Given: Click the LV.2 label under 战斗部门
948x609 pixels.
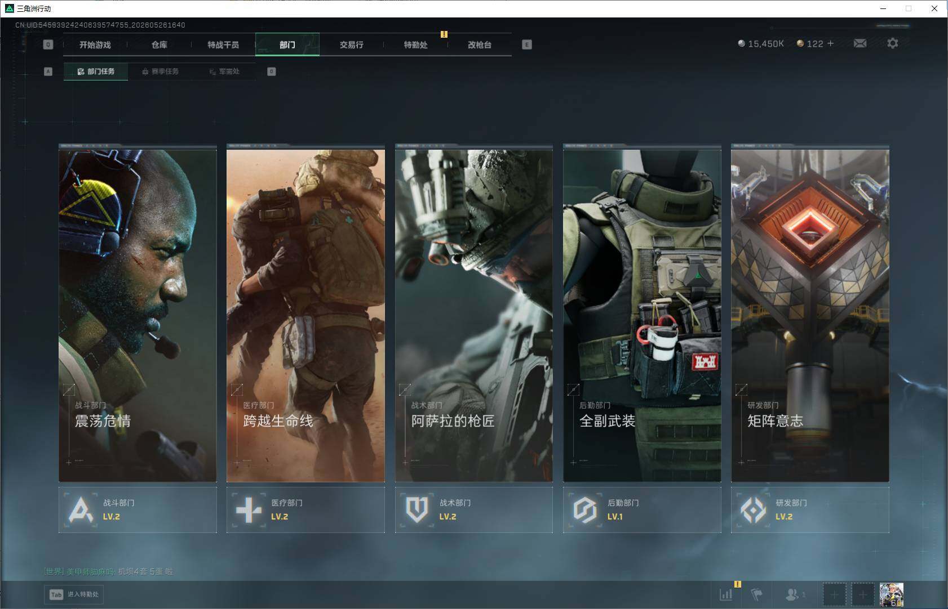Looking at the screenshot, I should [112, 517].
